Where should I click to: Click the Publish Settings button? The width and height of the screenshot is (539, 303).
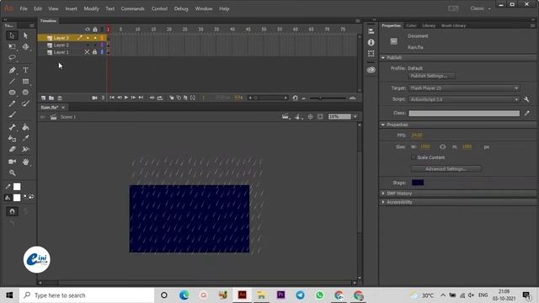(x=432, y=76)
